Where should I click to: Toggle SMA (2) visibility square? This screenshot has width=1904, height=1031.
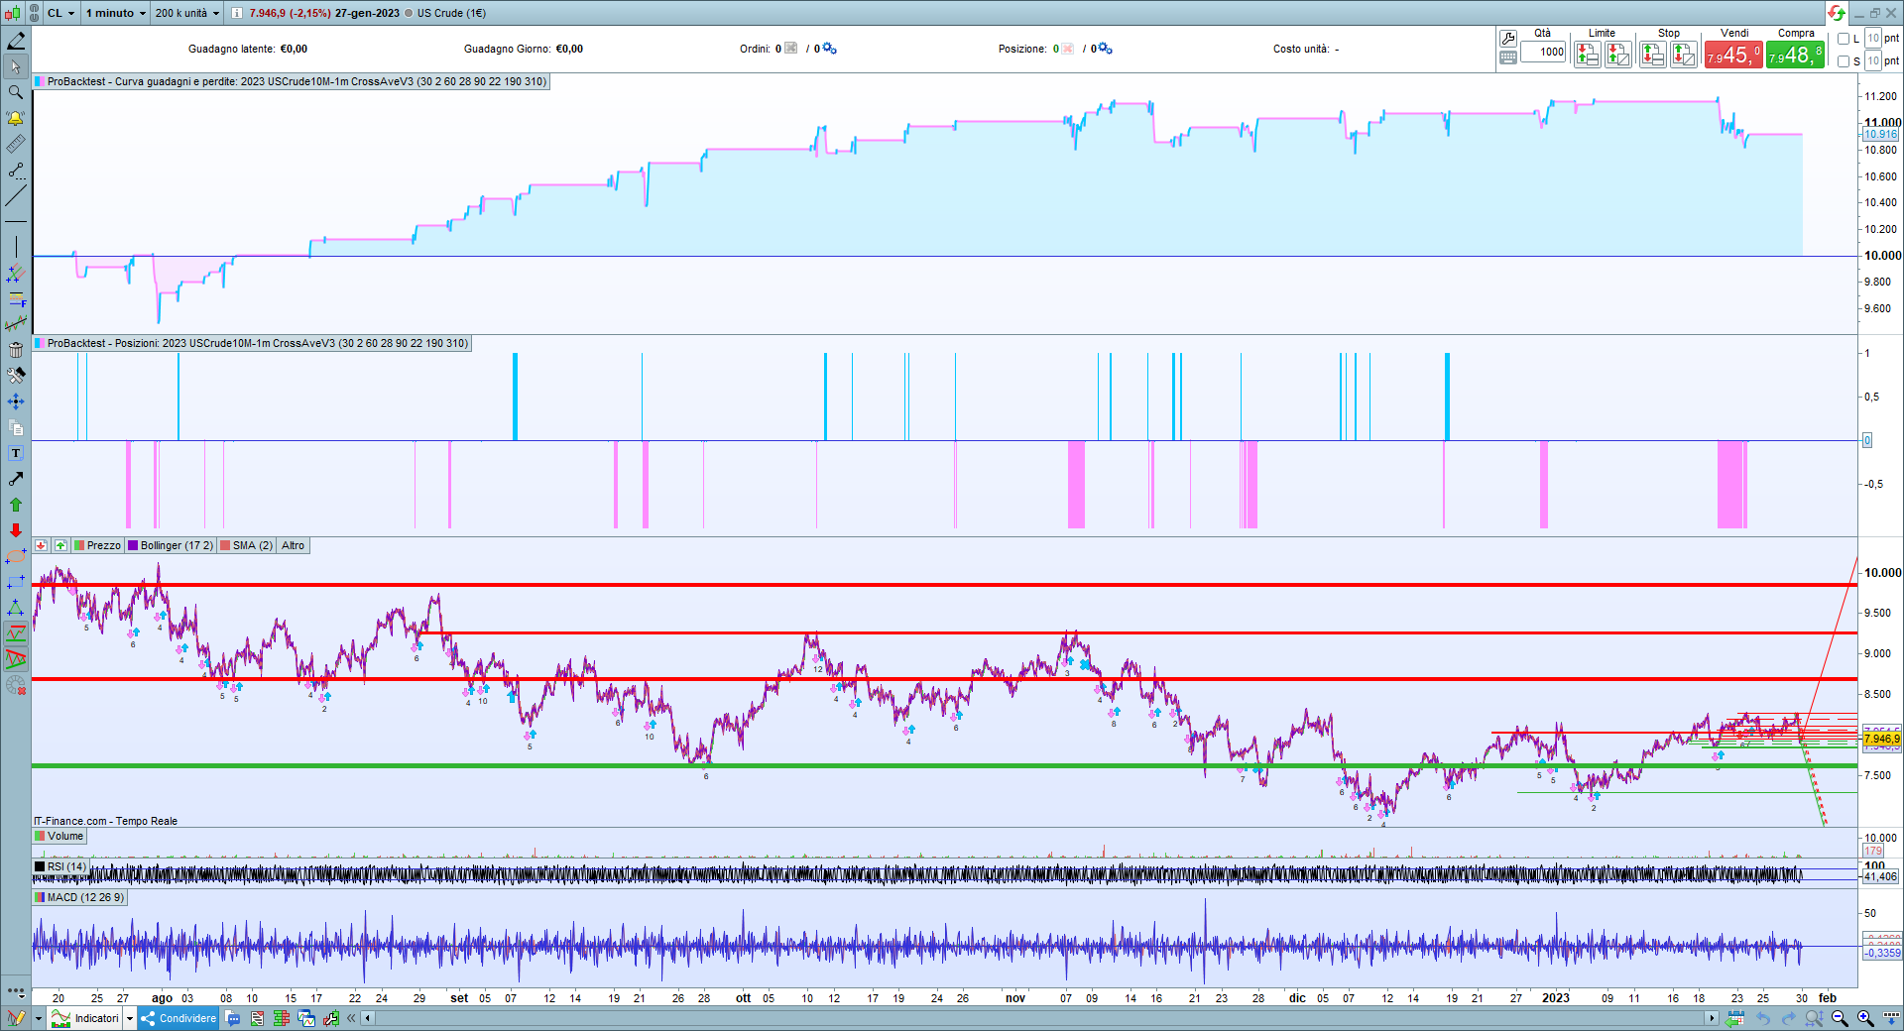point(225,546)
